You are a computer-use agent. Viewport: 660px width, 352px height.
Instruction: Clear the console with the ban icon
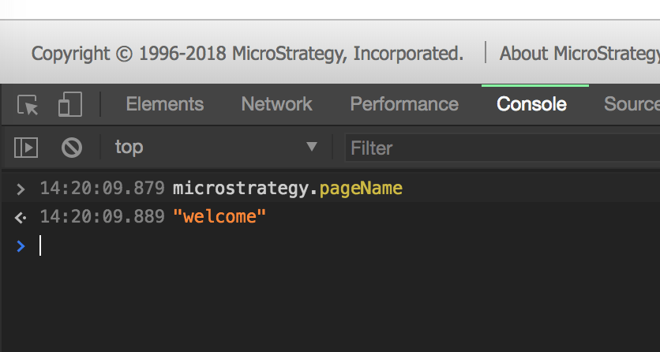[x=72, y=147]
